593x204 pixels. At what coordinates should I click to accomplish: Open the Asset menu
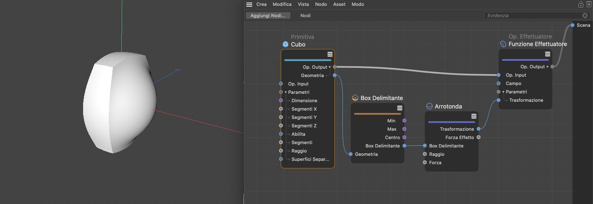[x=339, y=4]
